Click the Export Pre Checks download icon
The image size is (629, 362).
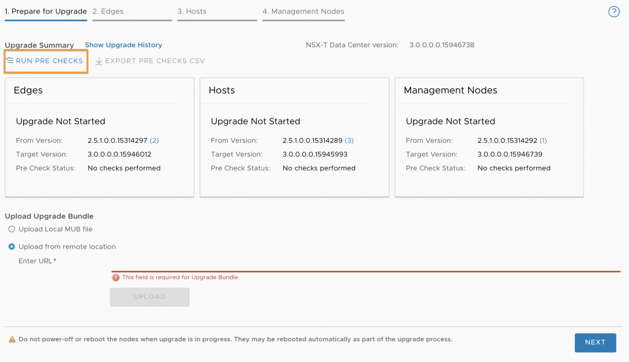pyautogui.click(x=99, y=61)
